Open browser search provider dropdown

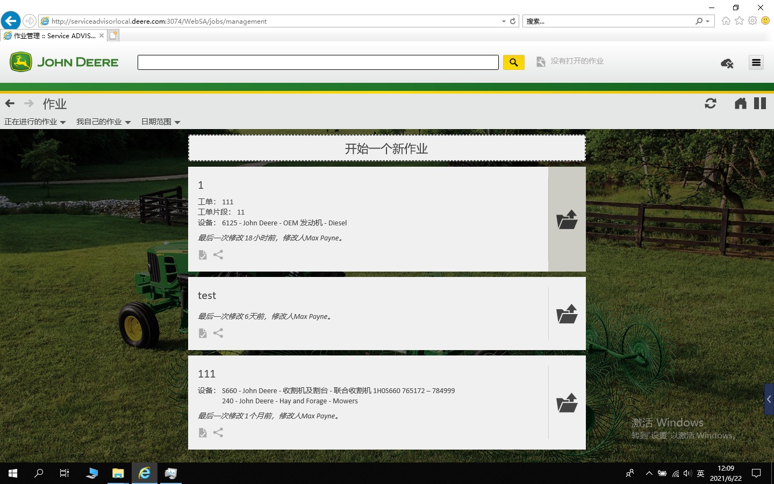click(708, 22)
